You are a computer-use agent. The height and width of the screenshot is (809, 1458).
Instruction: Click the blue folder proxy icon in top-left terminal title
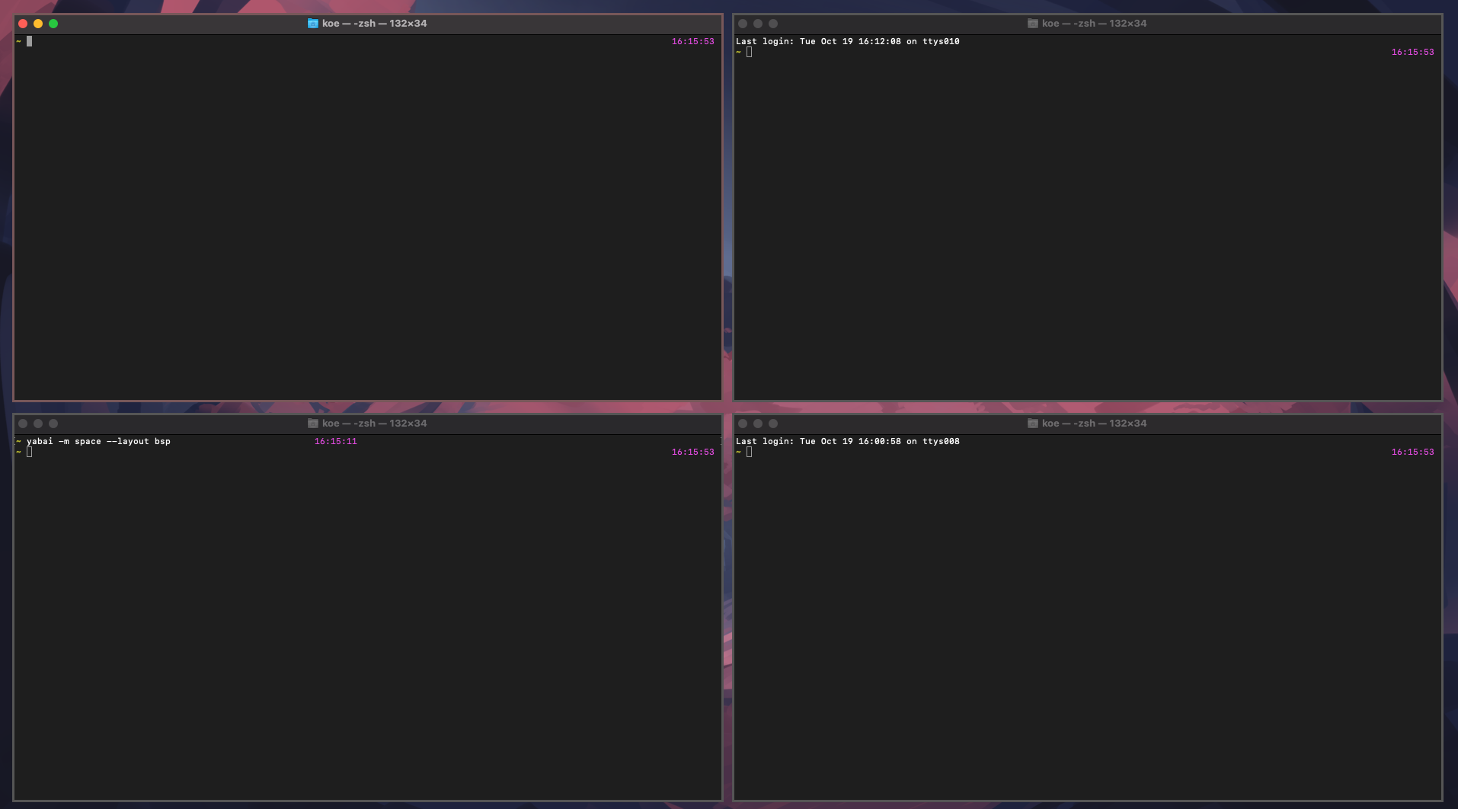point(312,23)
